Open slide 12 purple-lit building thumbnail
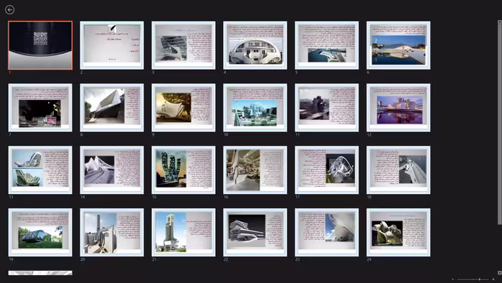The image size is (502, 283). (x=398, y=108)
